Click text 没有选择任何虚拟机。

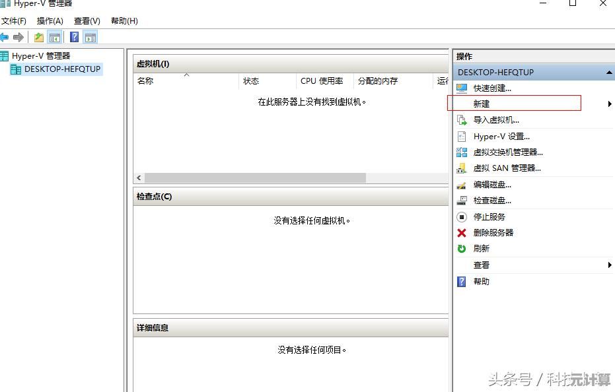click(312, 220)
